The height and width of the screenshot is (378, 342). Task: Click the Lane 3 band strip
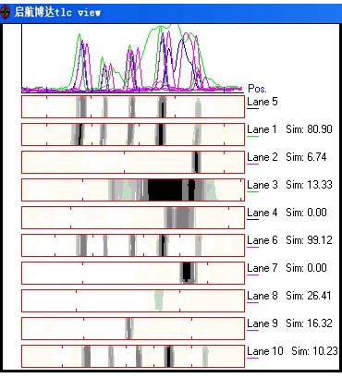(133, 189)
